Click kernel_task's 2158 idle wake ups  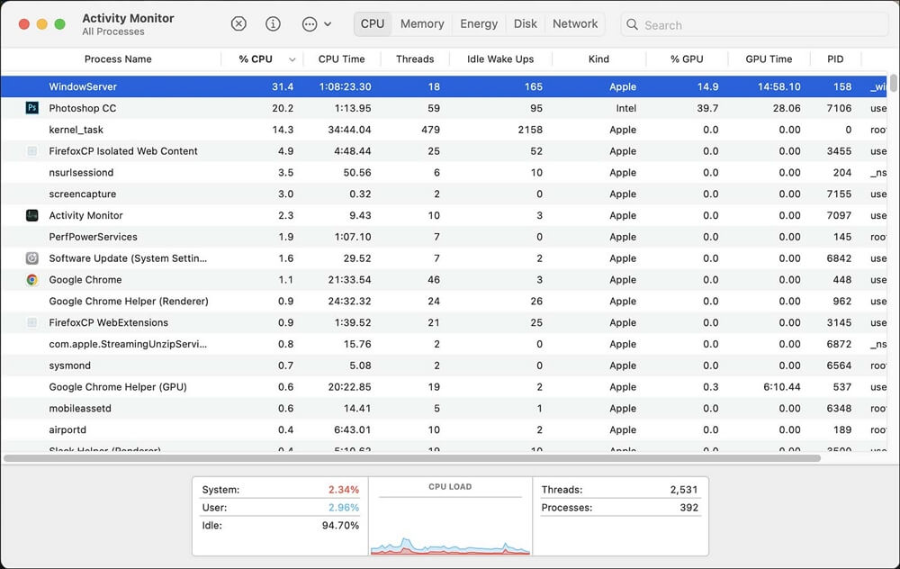(x=530, y=130)
